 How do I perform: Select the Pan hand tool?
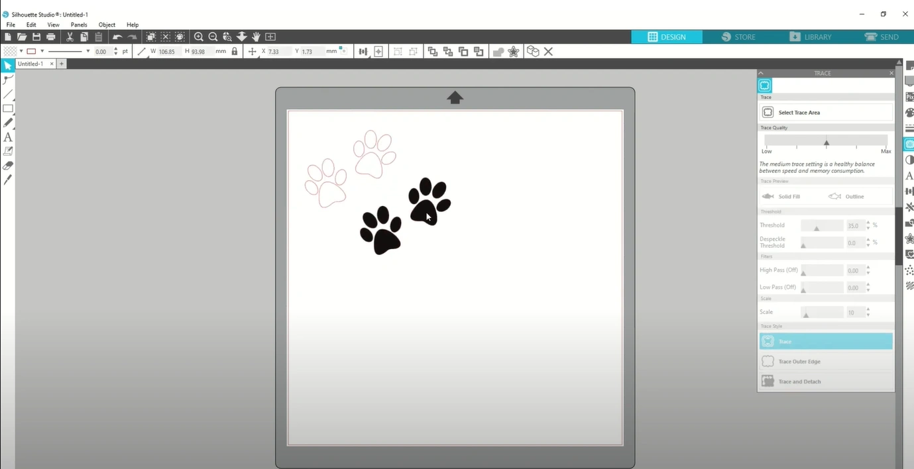coord(256,37)
